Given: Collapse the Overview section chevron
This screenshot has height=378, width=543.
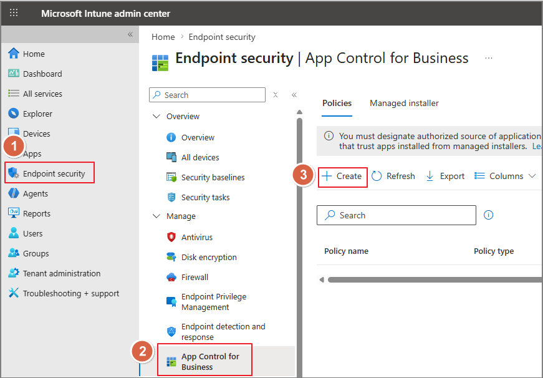Looking at the screenshot, I should click(x=156, y=116).
